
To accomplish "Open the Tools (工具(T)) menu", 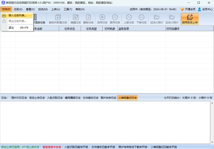I will 68,9.
